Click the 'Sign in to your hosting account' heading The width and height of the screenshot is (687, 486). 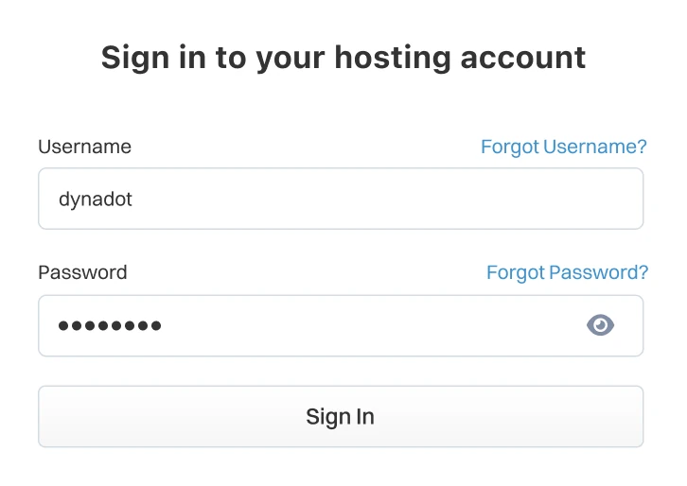coord(343,57)
